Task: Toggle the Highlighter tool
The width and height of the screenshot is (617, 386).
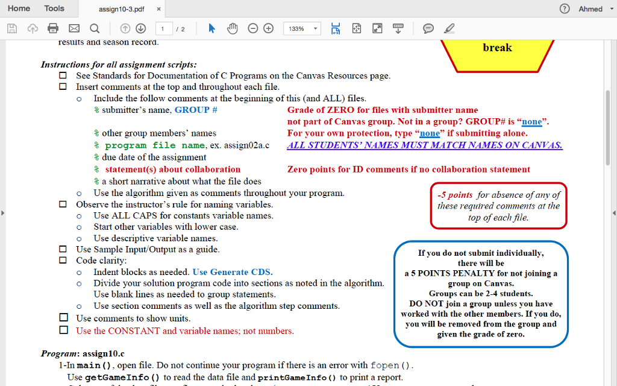Action: (449, 28)
